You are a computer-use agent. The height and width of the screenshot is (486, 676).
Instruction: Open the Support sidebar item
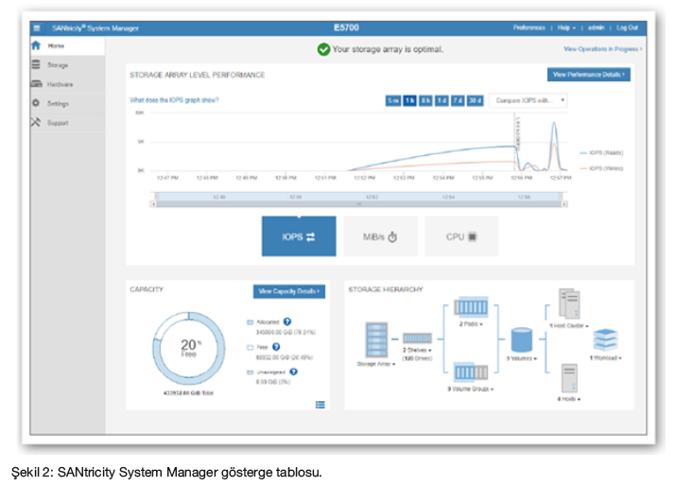tap(57, 123)
